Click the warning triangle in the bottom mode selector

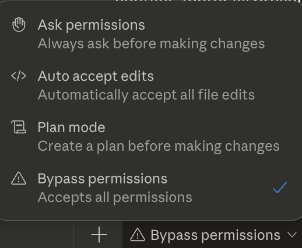138,235
